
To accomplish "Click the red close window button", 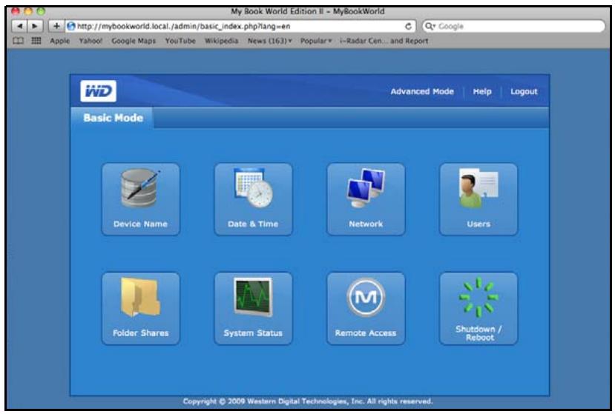I will tap(16, 11).
